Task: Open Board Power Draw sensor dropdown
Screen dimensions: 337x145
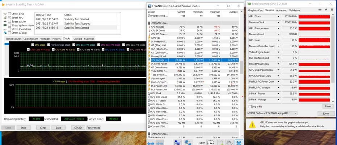Action: pos(279,64)
